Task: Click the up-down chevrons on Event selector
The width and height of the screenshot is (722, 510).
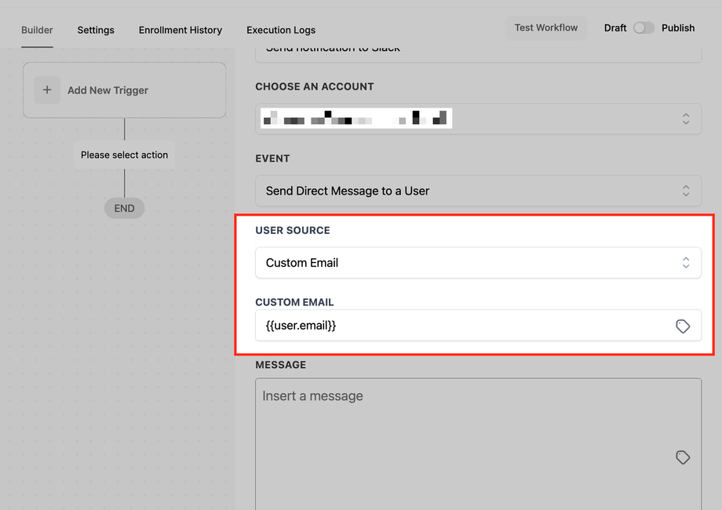Action: pos(686,191)
